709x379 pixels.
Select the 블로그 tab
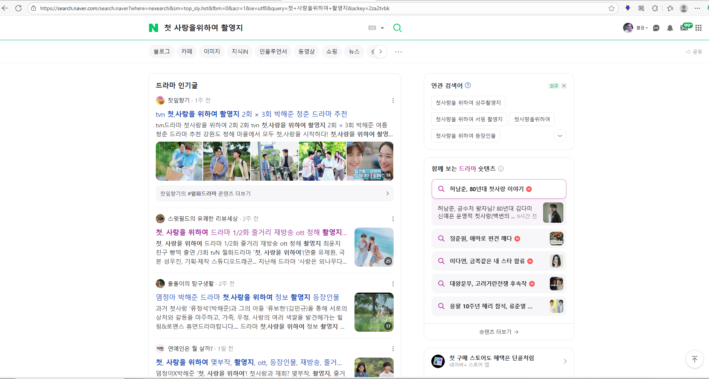point(162,51)
